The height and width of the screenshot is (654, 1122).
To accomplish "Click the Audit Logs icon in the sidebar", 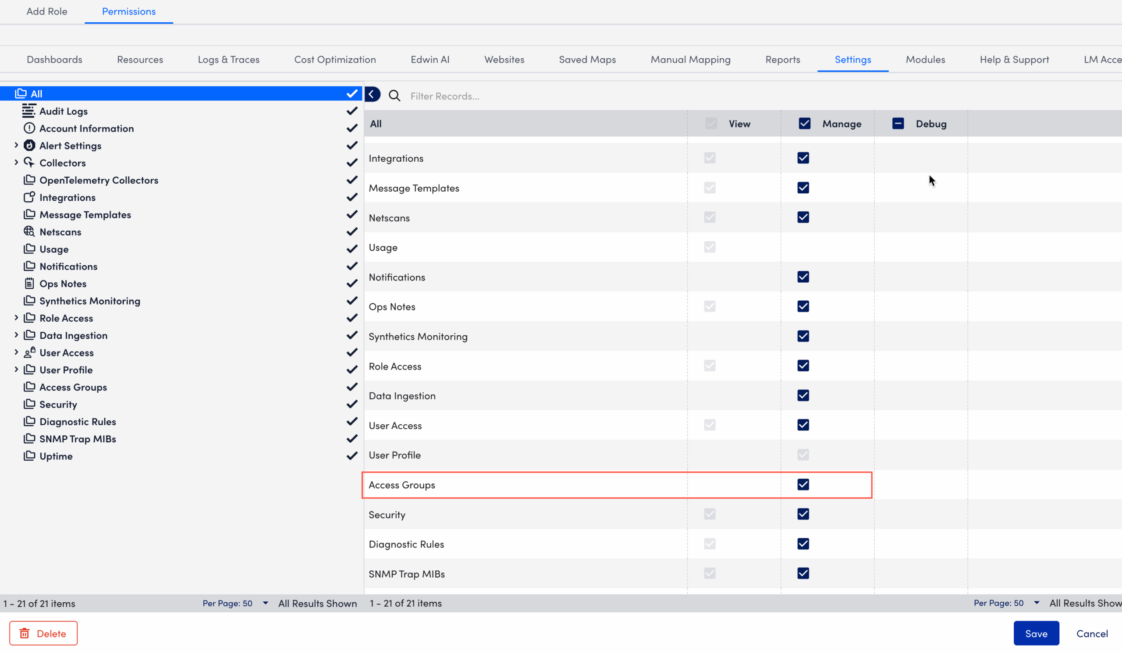I will coord(29,110).
